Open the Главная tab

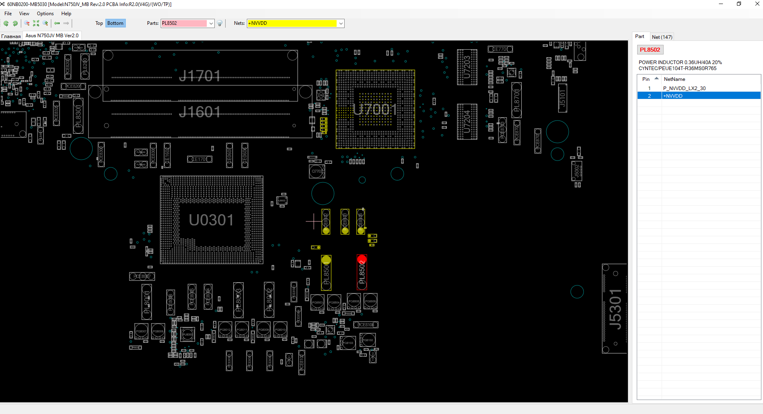point(11,36)
